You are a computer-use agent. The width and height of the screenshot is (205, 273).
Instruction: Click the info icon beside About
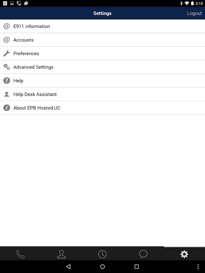(x=6, y=108)
